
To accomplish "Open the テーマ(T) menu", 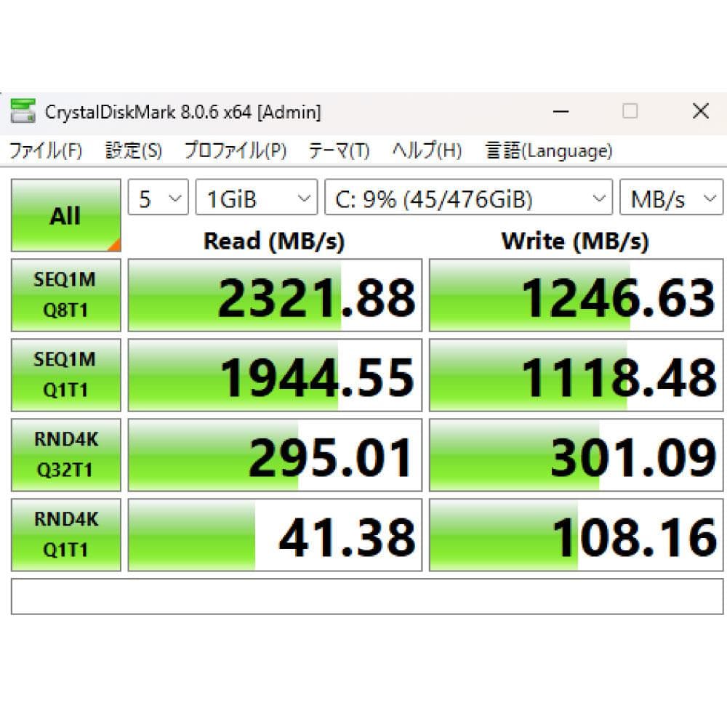I will coord(338,150).
